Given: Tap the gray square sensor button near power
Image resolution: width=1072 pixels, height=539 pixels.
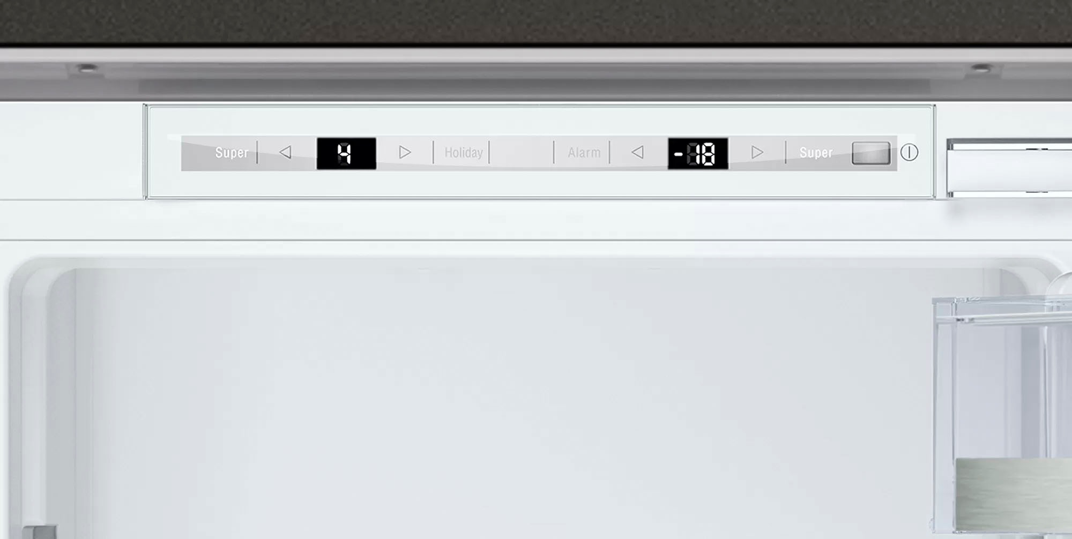Looking at the screenshot, I should [871, 153].
